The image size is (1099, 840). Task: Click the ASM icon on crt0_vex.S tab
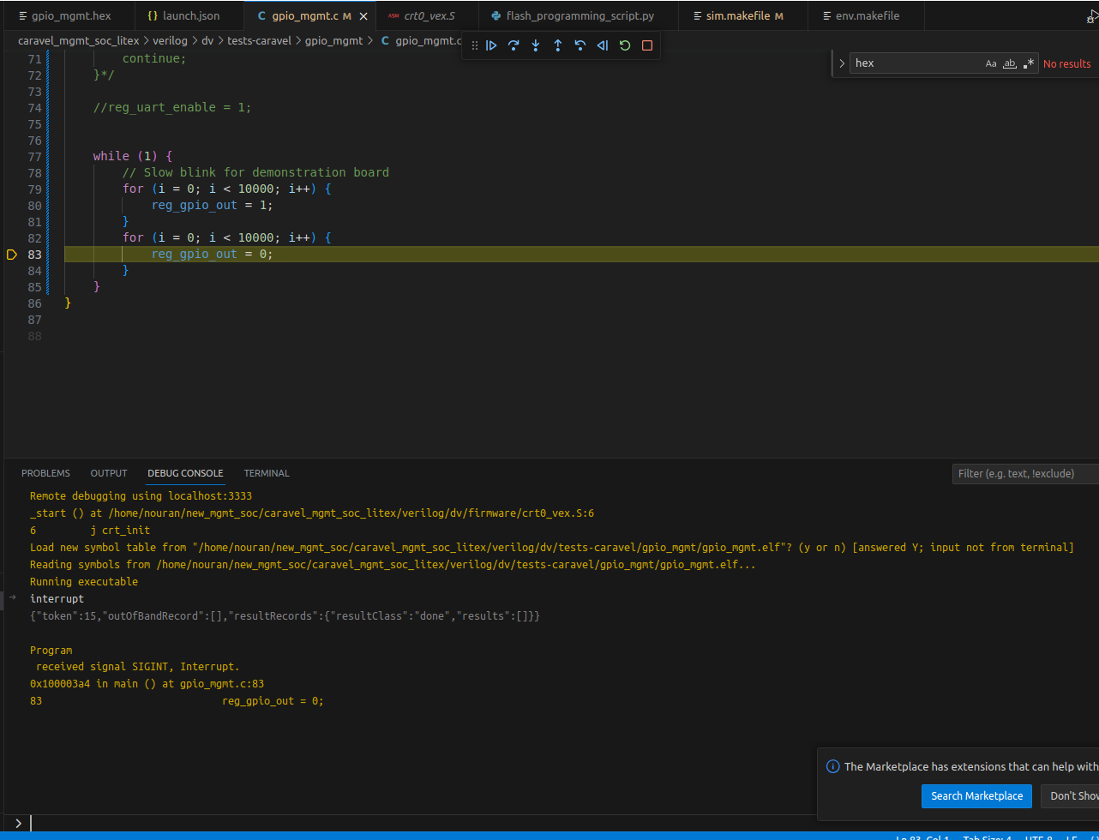click(393, 16)
